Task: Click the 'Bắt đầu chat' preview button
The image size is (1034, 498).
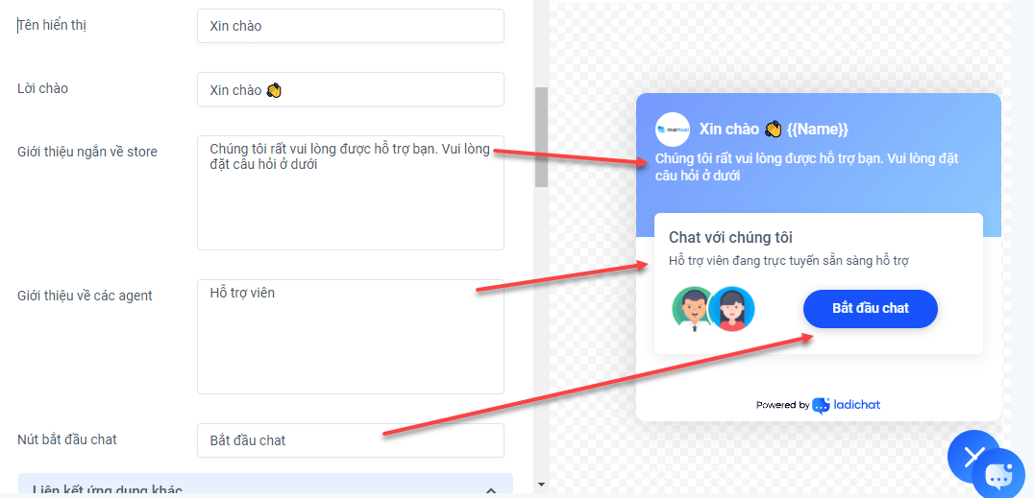Action: (870, 308)
